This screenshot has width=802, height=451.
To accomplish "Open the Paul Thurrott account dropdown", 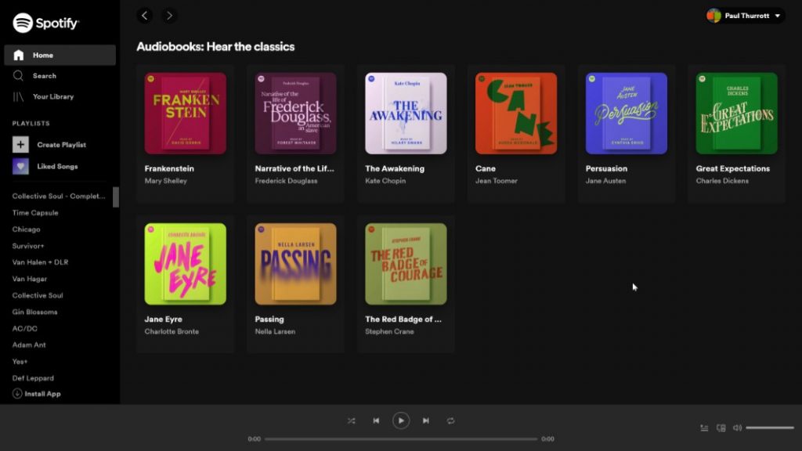I will click(744, 15).
